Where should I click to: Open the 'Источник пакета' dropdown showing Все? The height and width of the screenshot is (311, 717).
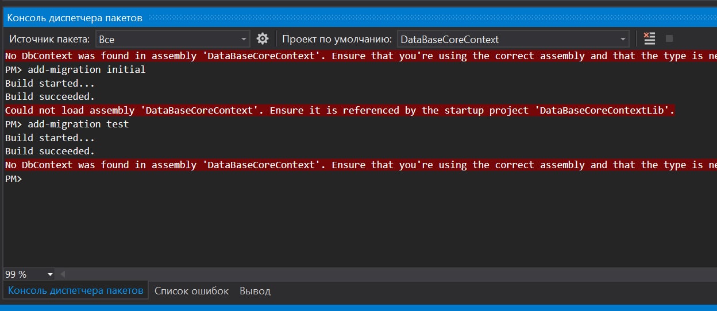pyautogui.click(x=172, y=39)
